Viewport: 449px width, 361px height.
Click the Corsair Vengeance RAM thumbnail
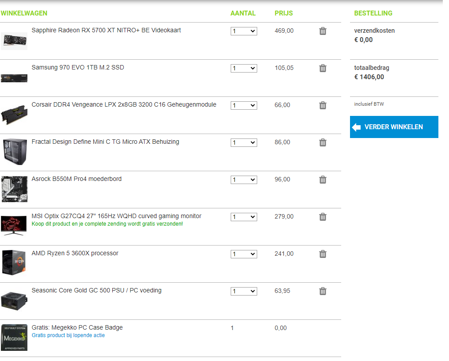(14, 115)
